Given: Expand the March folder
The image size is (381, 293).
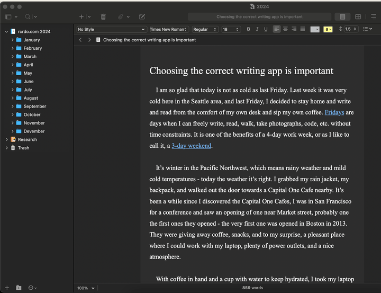Looking at the screenshot, I should [12, 56].
